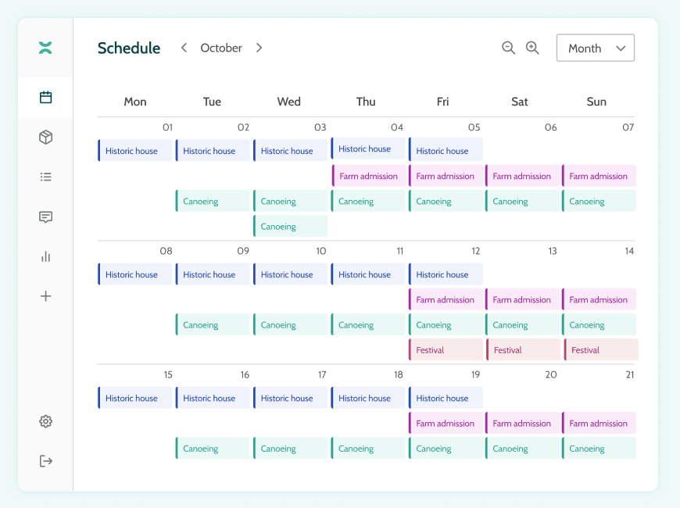
Task: Zoom out the schedule view
Action: point(508,48)
